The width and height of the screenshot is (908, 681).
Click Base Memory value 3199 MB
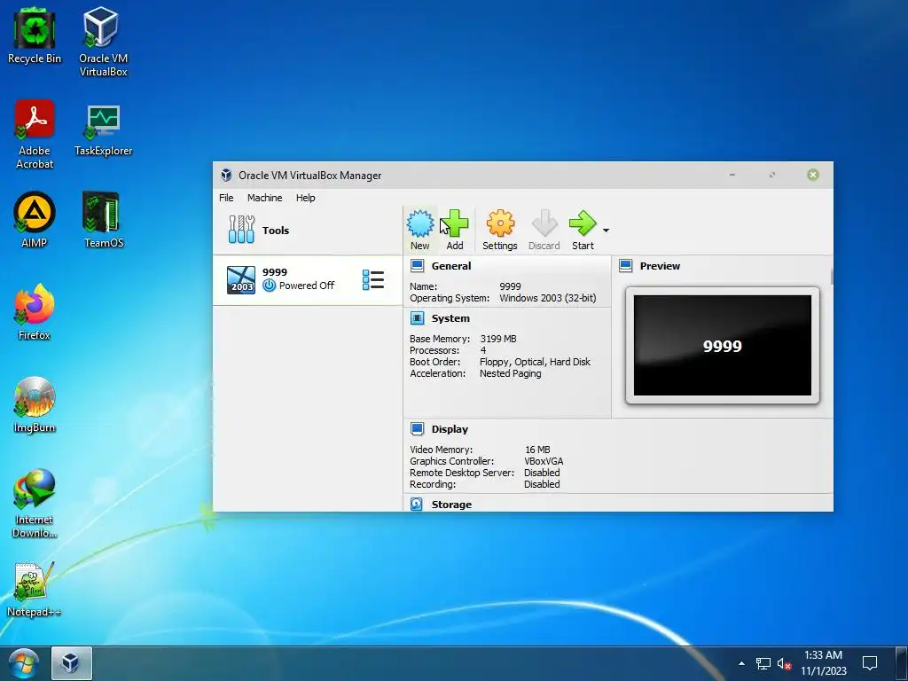(498, 339)
